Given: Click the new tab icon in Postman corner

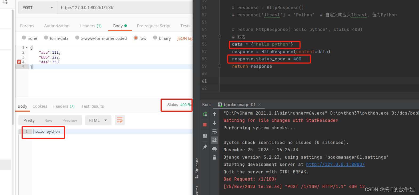Looking at the screenshot, I should (5, 2).
